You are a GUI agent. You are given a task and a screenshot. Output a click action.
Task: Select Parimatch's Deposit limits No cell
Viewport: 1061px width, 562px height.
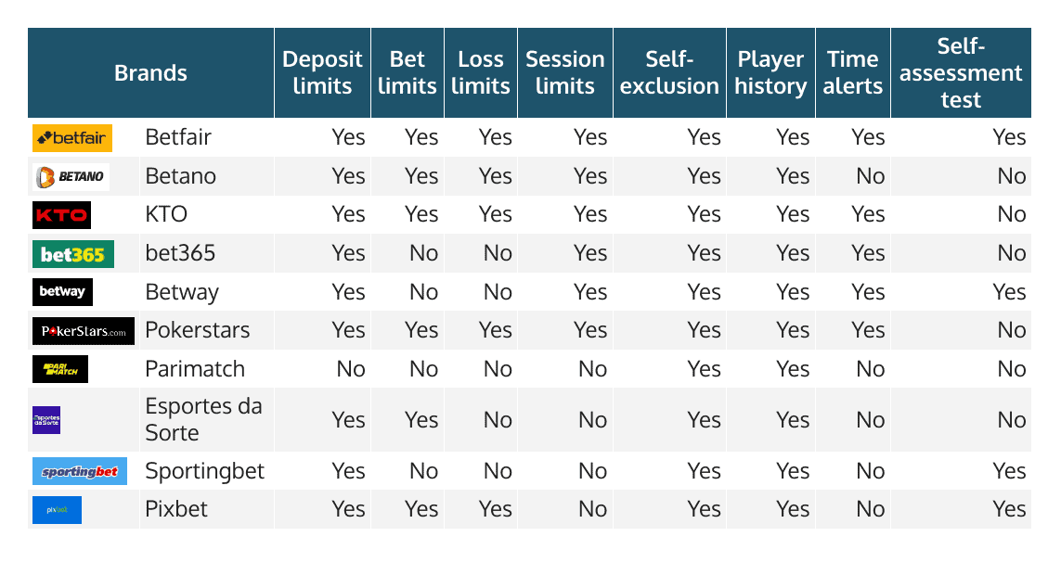[351, 369]
